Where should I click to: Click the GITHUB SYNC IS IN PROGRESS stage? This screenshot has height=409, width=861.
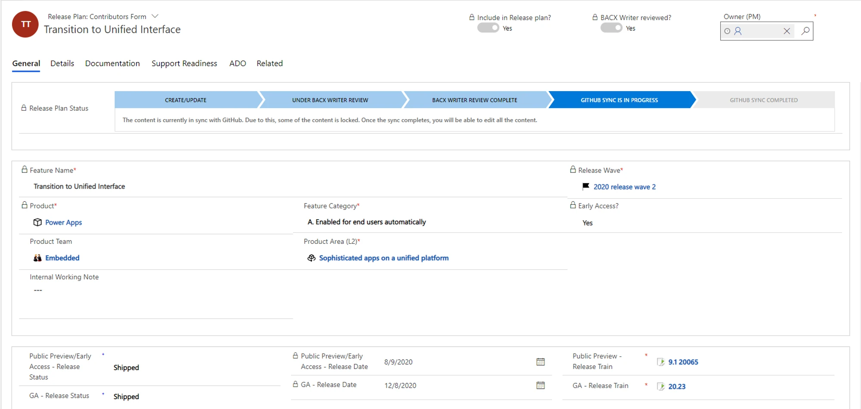(x=619, y=100)
